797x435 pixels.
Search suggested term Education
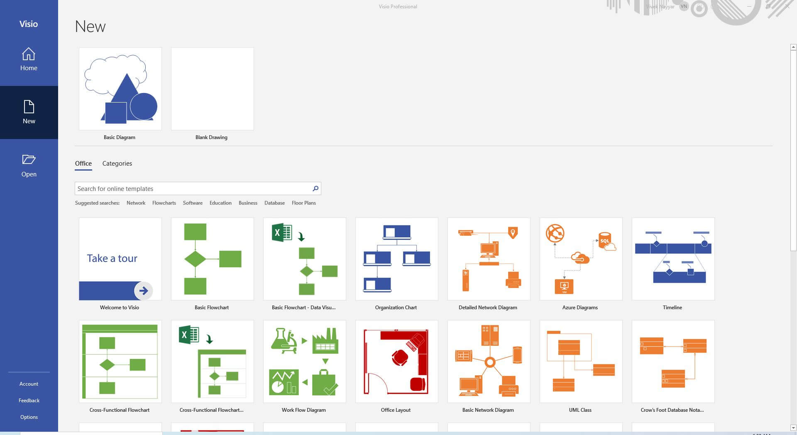click(x=220, y=203)
